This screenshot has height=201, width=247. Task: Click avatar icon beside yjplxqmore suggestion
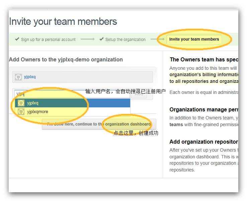tap(21, 112)
